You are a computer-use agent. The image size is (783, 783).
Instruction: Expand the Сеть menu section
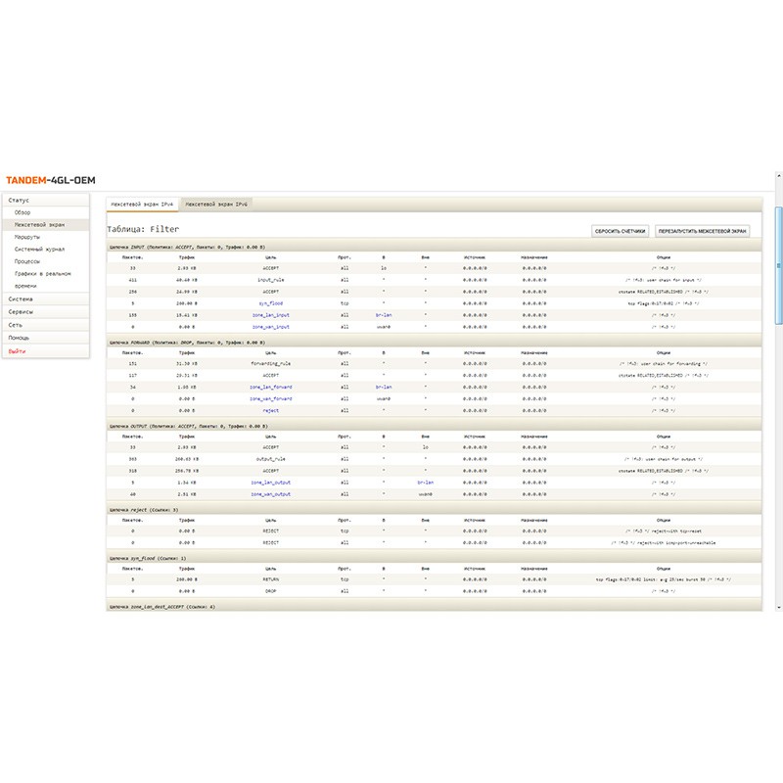(16, 324)
